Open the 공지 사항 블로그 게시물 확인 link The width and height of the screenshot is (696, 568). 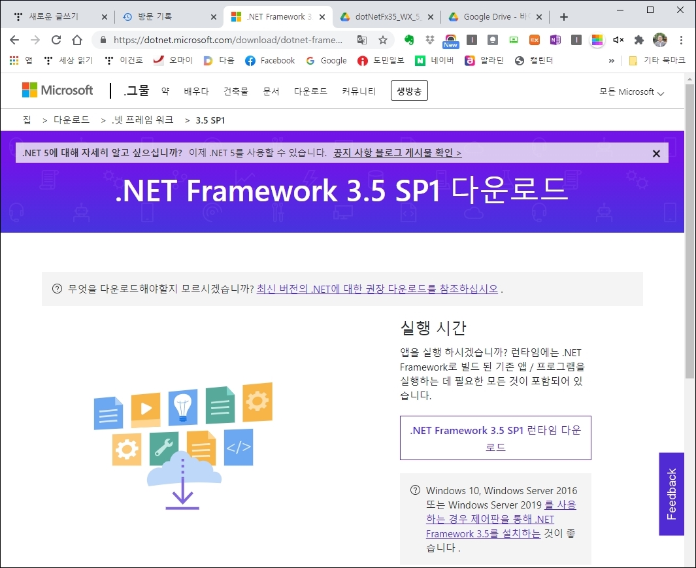click(x=397, y=153)
